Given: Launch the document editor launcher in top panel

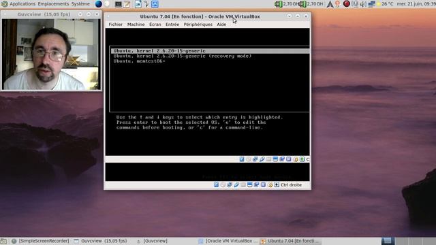Looking at the screenshot, I should (138, 4).
